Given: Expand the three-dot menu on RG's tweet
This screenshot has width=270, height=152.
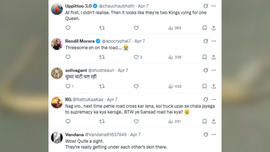Looking at the screenshot, I should tap(214, 100).
